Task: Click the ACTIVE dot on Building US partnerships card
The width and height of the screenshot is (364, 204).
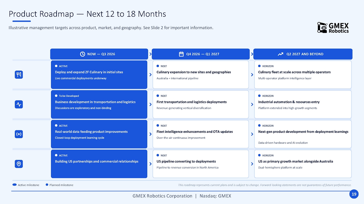Action: [x=56, y=155]
